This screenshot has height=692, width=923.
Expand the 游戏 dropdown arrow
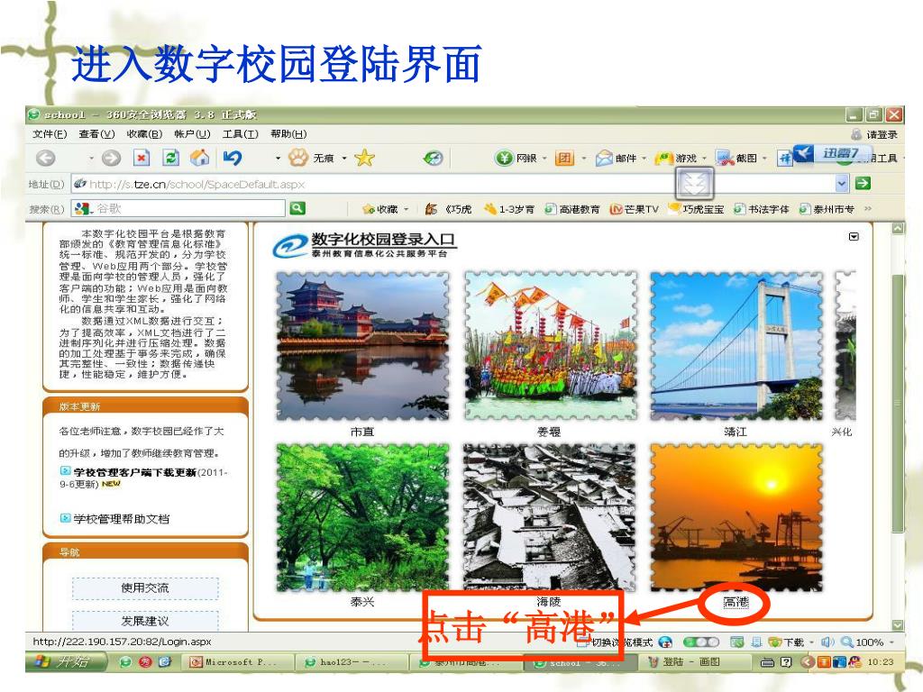point(704,158)
